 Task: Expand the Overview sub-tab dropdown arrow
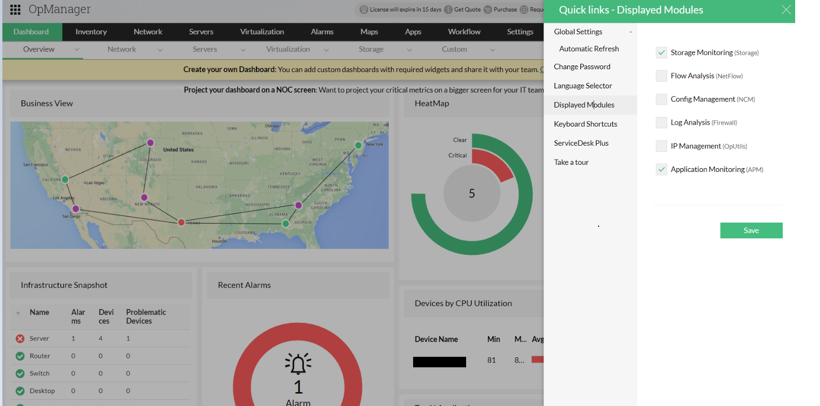pos(77,50)
